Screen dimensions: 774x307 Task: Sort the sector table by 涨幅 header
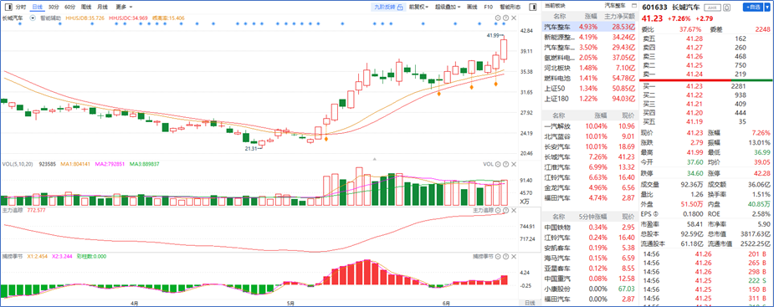pyautogui.click(x=591, y=17)
